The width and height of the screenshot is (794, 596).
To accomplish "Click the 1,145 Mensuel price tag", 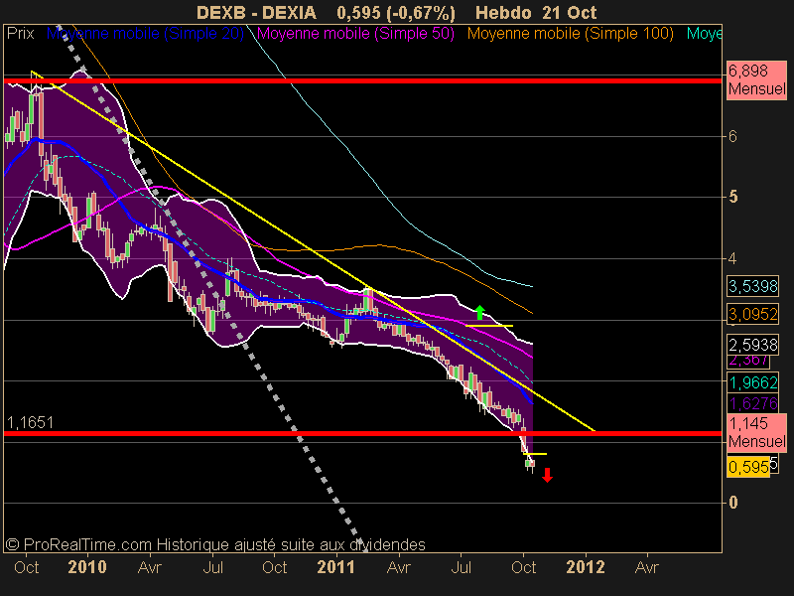I will pos(756,432).
